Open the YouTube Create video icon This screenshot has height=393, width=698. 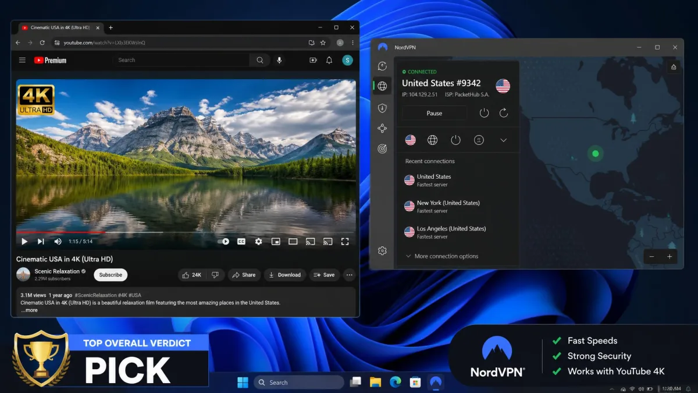[x=313, y=60]
